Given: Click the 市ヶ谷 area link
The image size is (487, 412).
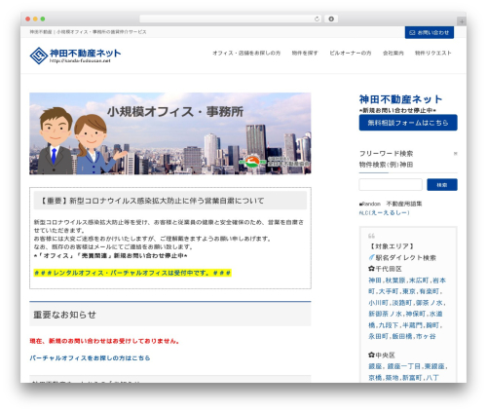Looking at the screenshot, I should click(x=426, y=336).
